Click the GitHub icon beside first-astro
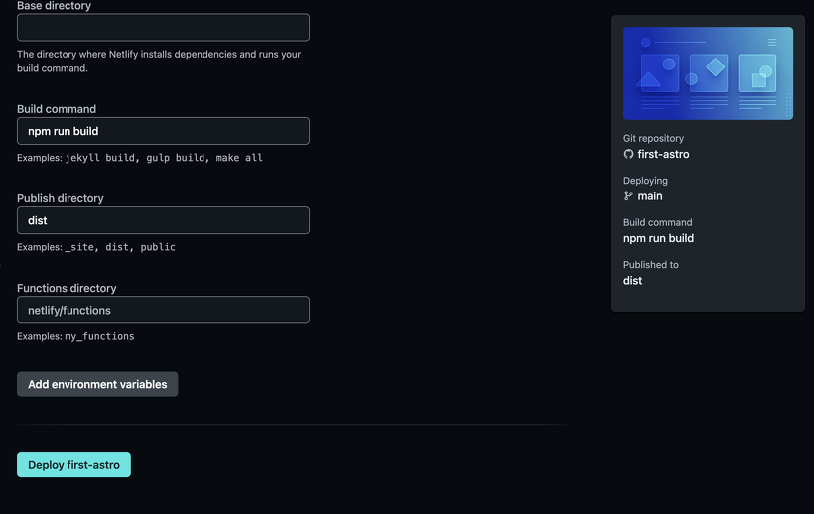Viewport: 814px width, 514px height. (x=628, y=154)
